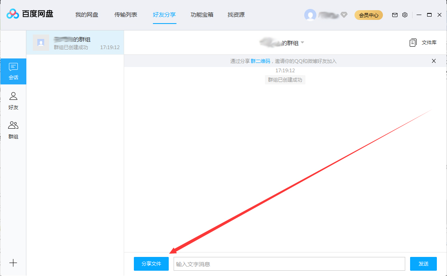Open the 会话 conversations panel

pyautogui.click(x=13, y=71)
